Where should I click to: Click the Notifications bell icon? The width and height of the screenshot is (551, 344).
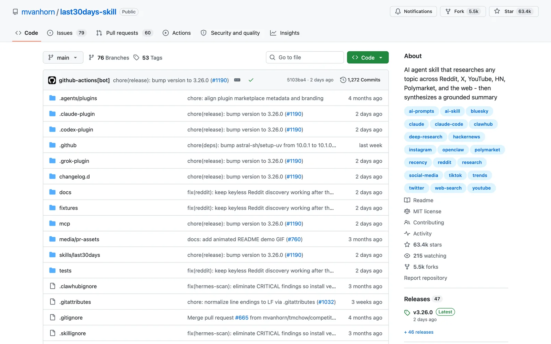coord(398,11)
